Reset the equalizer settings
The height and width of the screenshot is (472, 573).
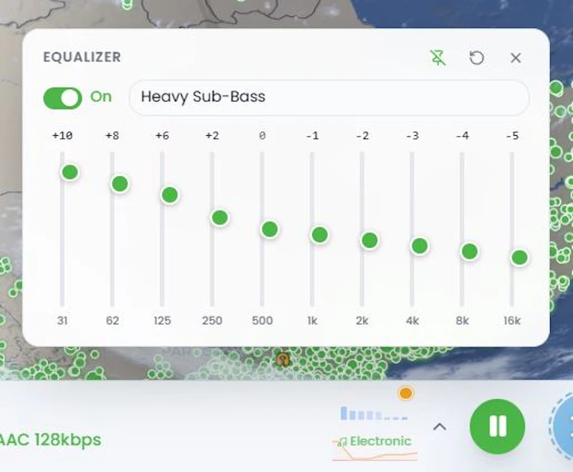point(476,58)
